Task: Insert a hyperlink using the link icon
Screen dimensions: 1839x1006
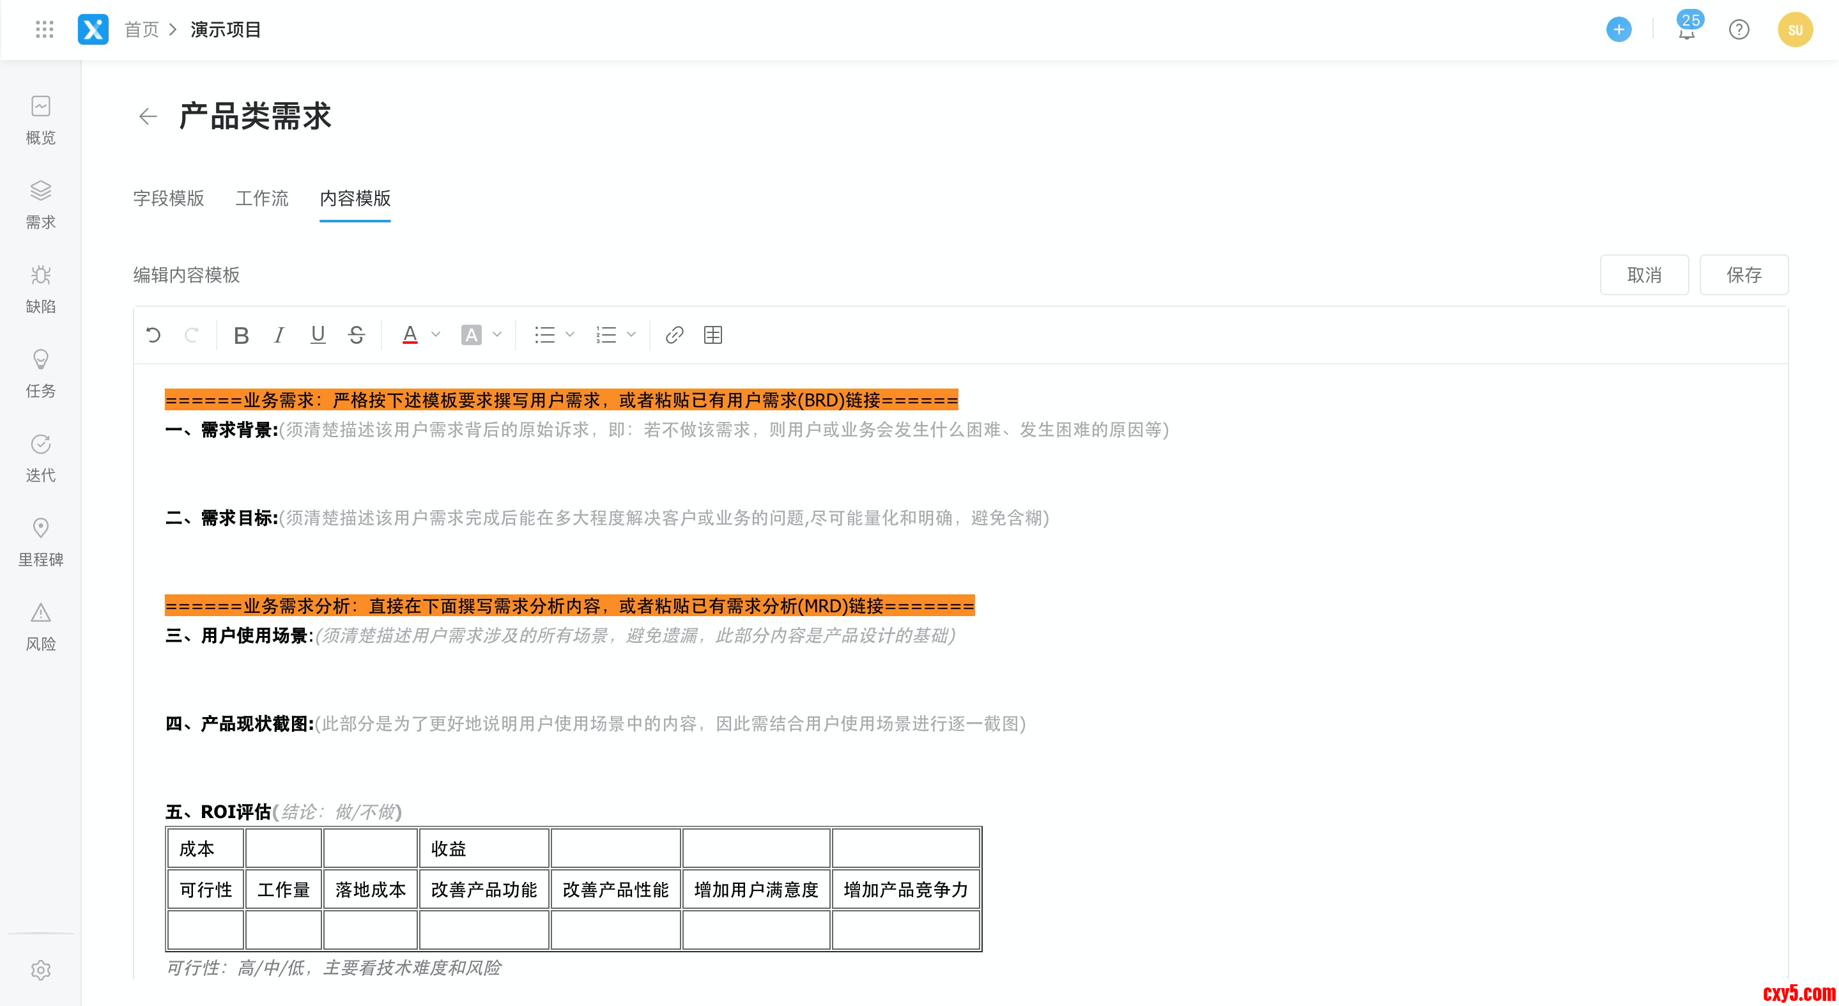Action: [x=674, y=335]
